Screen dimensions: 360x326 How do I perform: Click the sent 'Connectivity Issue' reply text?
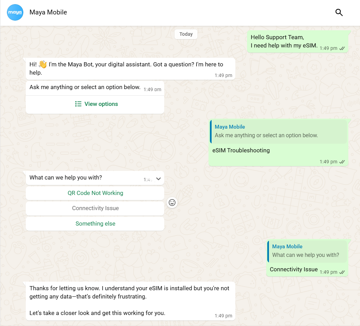tap(294, 270)
